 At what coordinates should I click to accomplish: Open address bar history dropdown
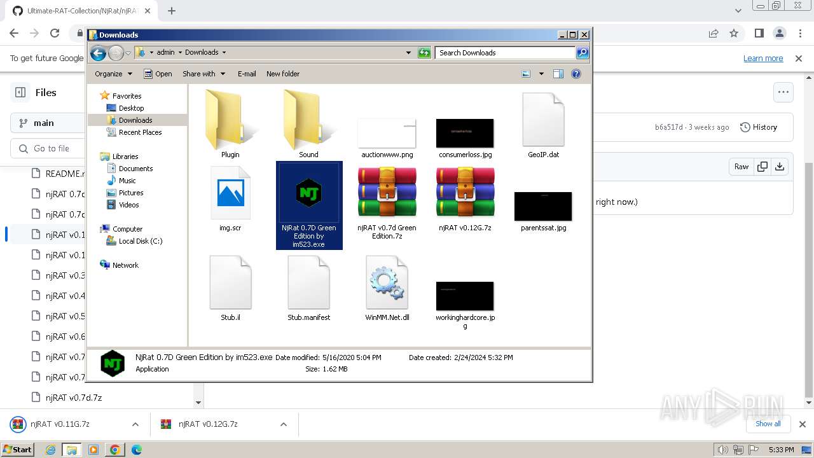(x=408, y=53)
